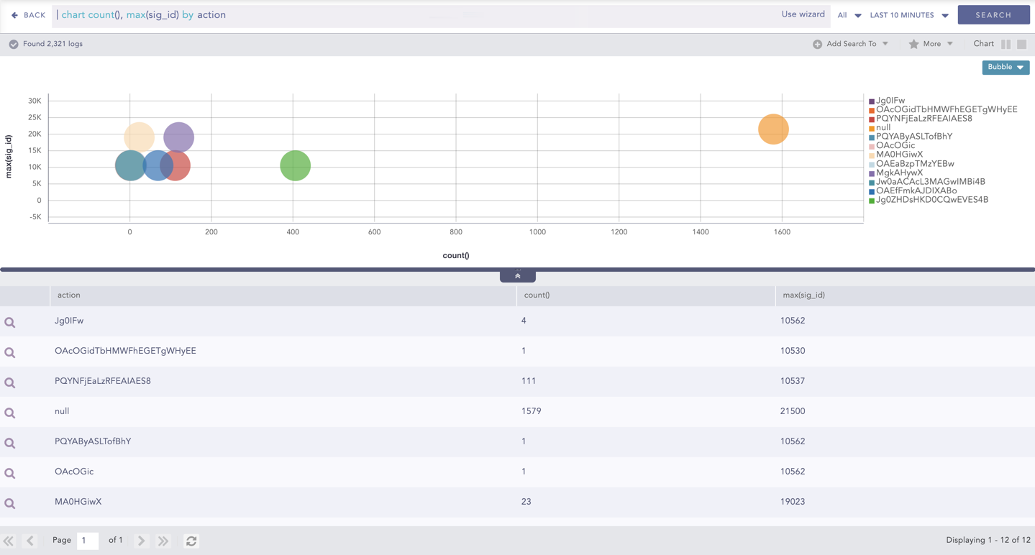Open the Last 10 Minutes time range dropdown
The image size is (1035, 555).
pyautogui.click(x=908, y=15)
